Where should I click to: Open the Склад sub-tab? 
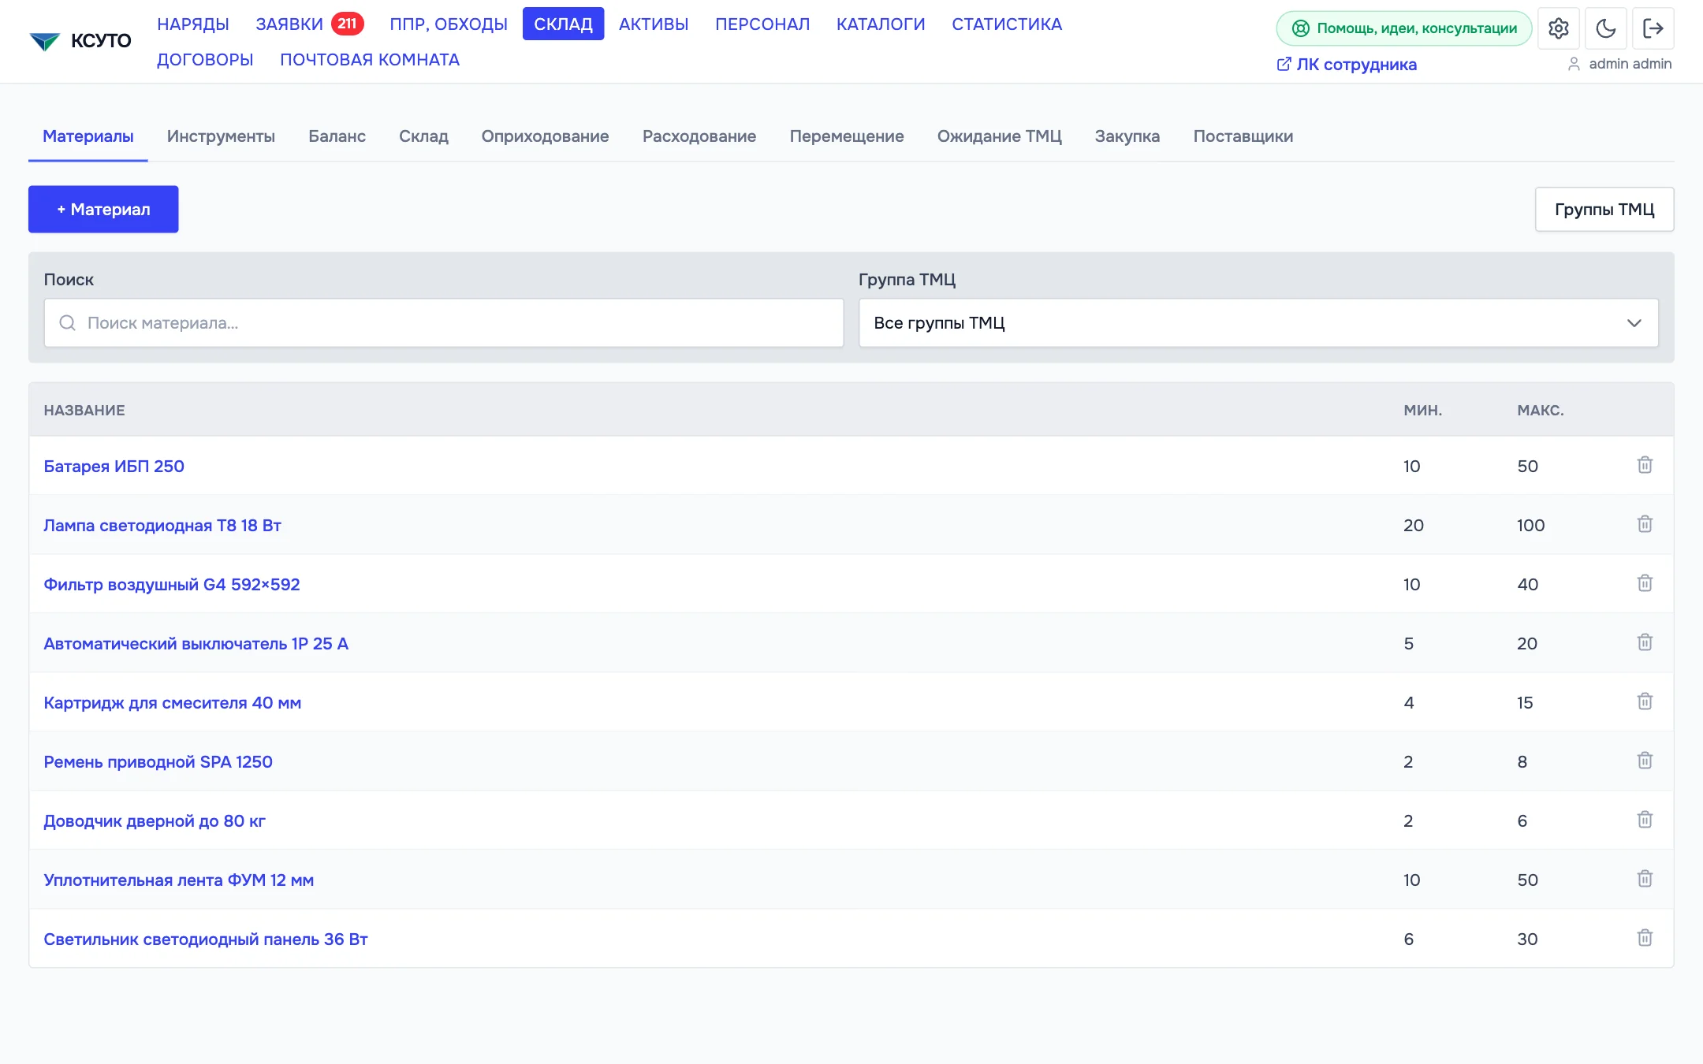coord(423,136)
